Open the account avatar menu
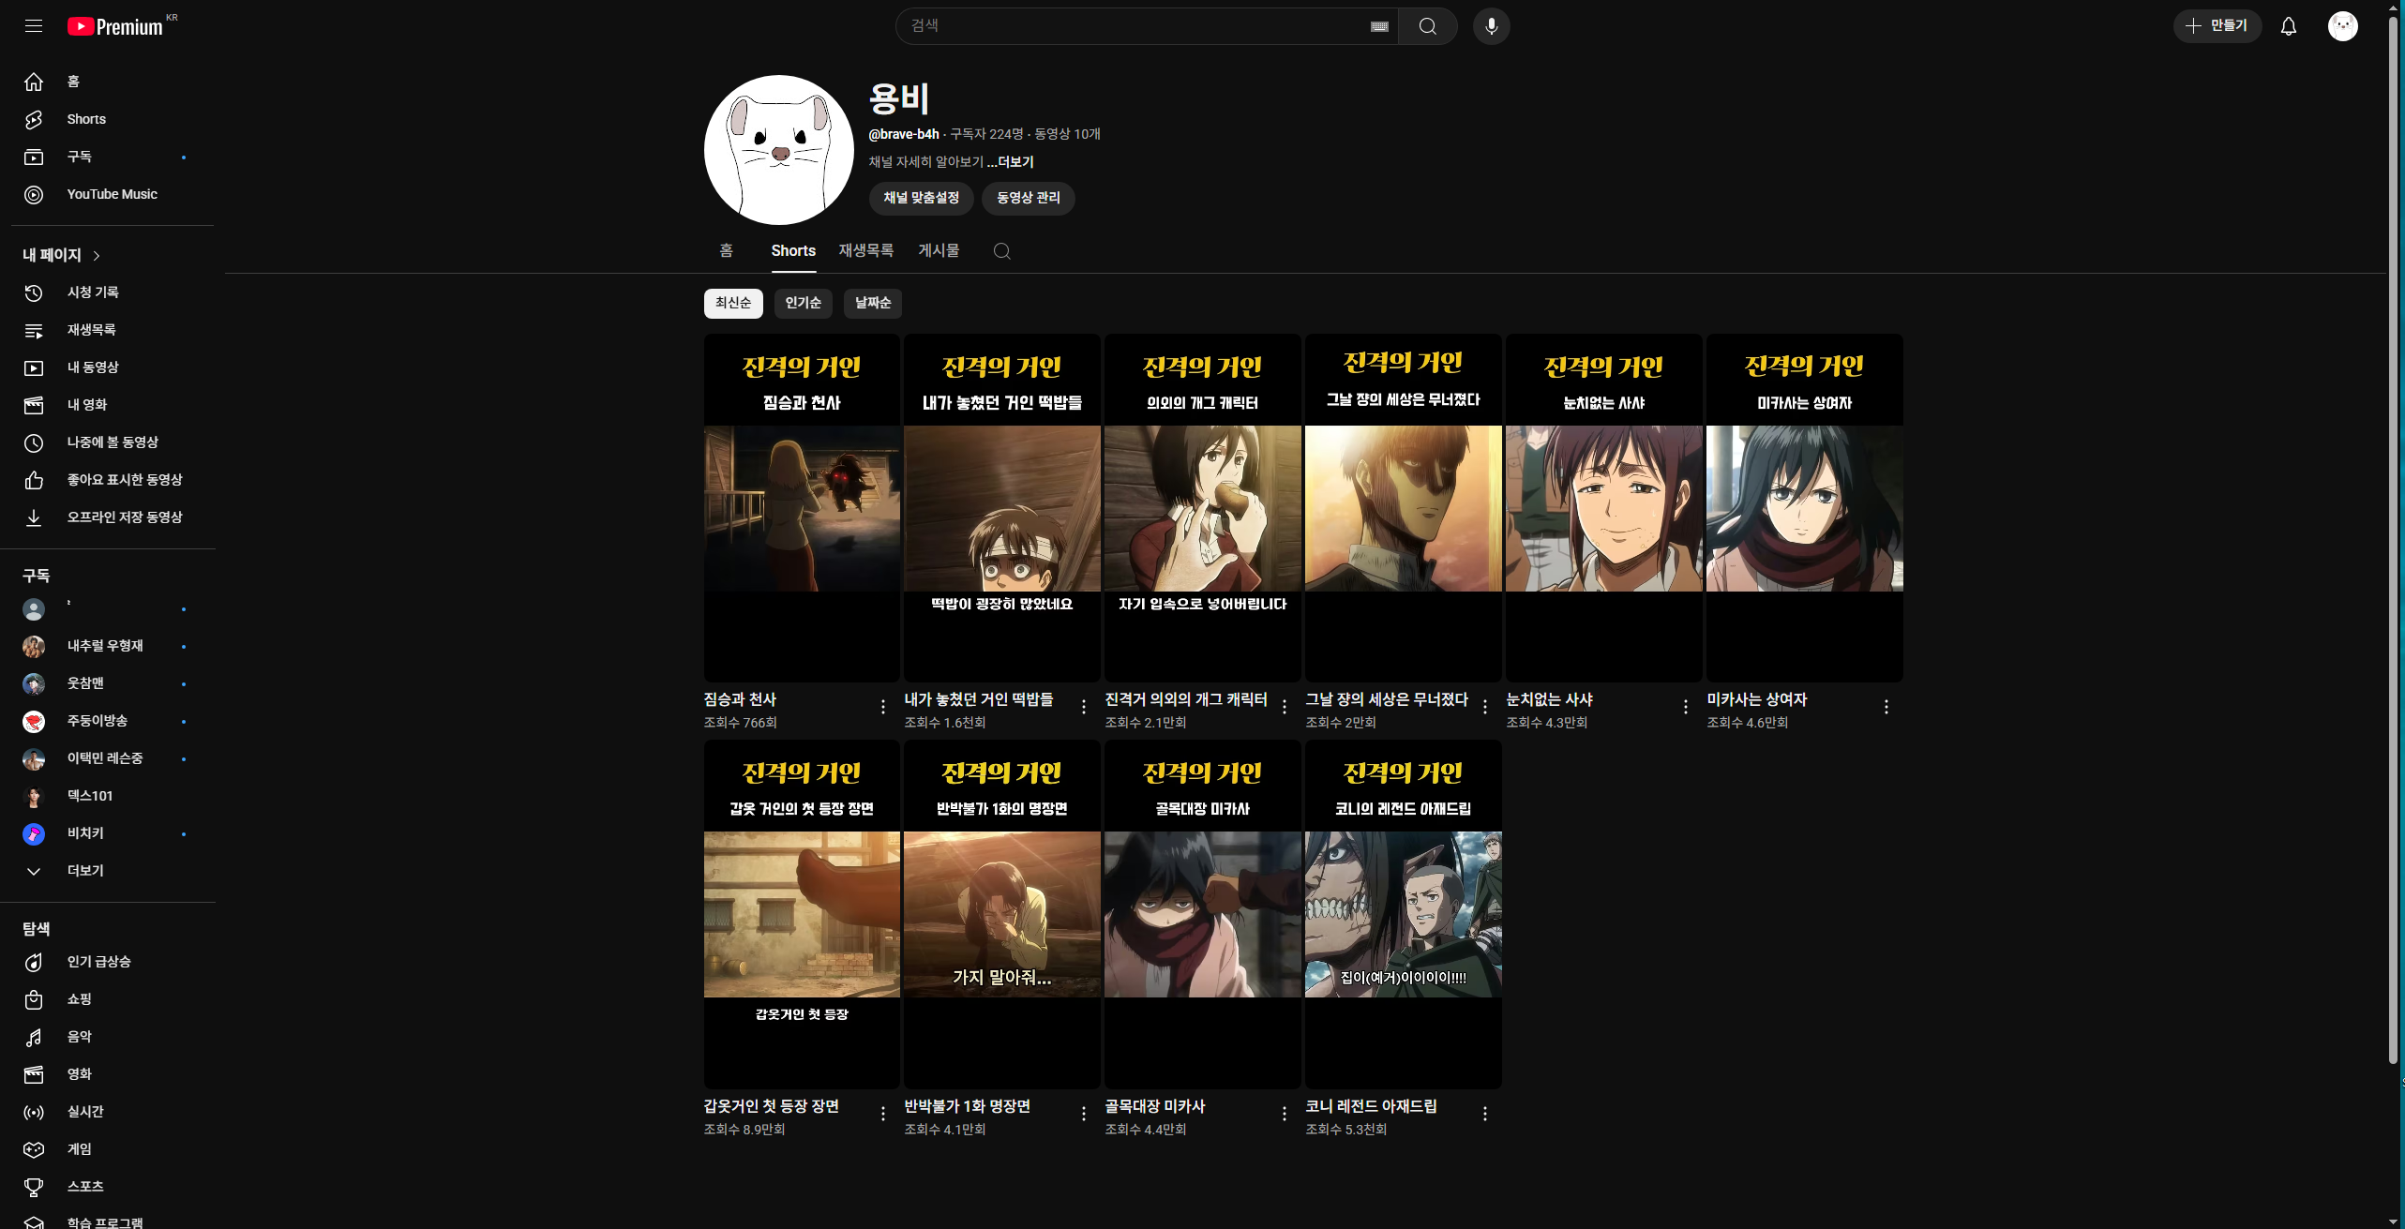The image size is (2405, 1229). tap(2343, 26)
